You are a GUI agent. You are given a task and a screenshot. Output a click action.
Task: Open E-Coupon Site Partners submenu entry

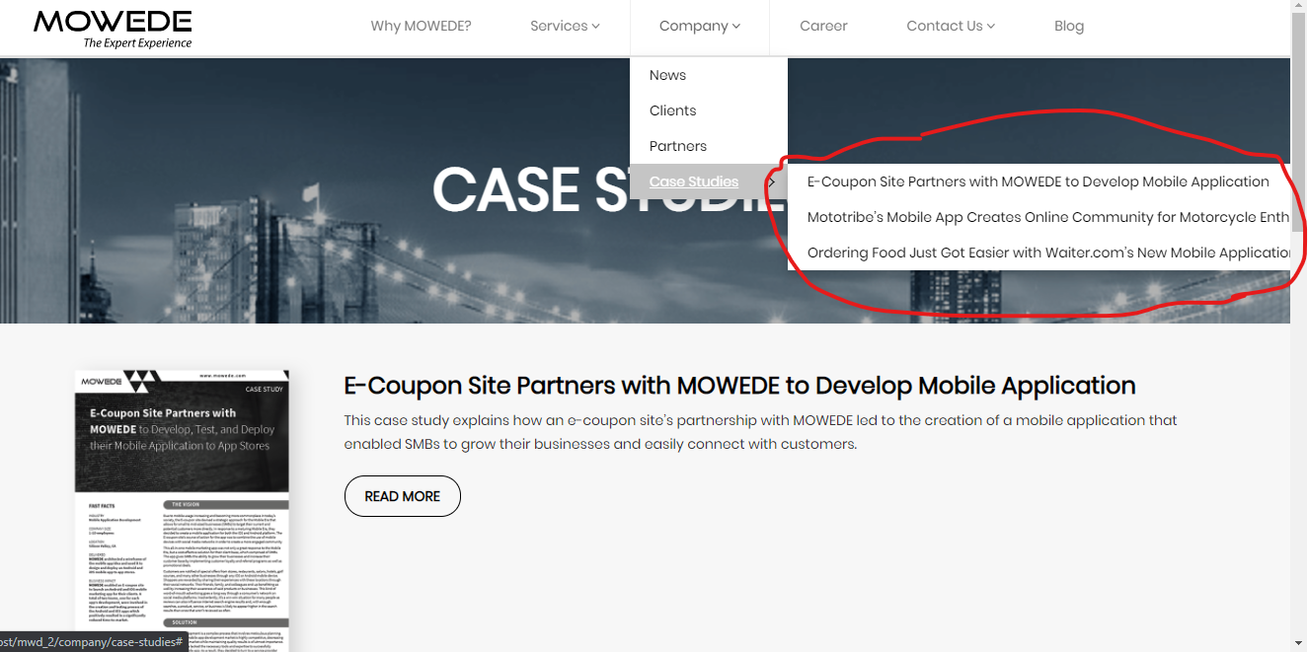point(1039,181)
